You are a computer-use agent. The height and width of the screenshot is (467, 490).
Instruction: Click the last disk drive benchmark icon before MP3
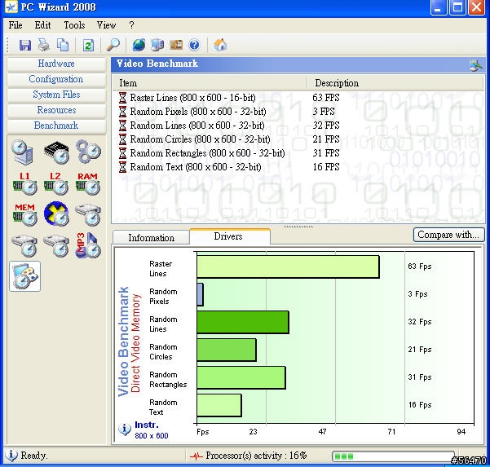tap(56, 245)
